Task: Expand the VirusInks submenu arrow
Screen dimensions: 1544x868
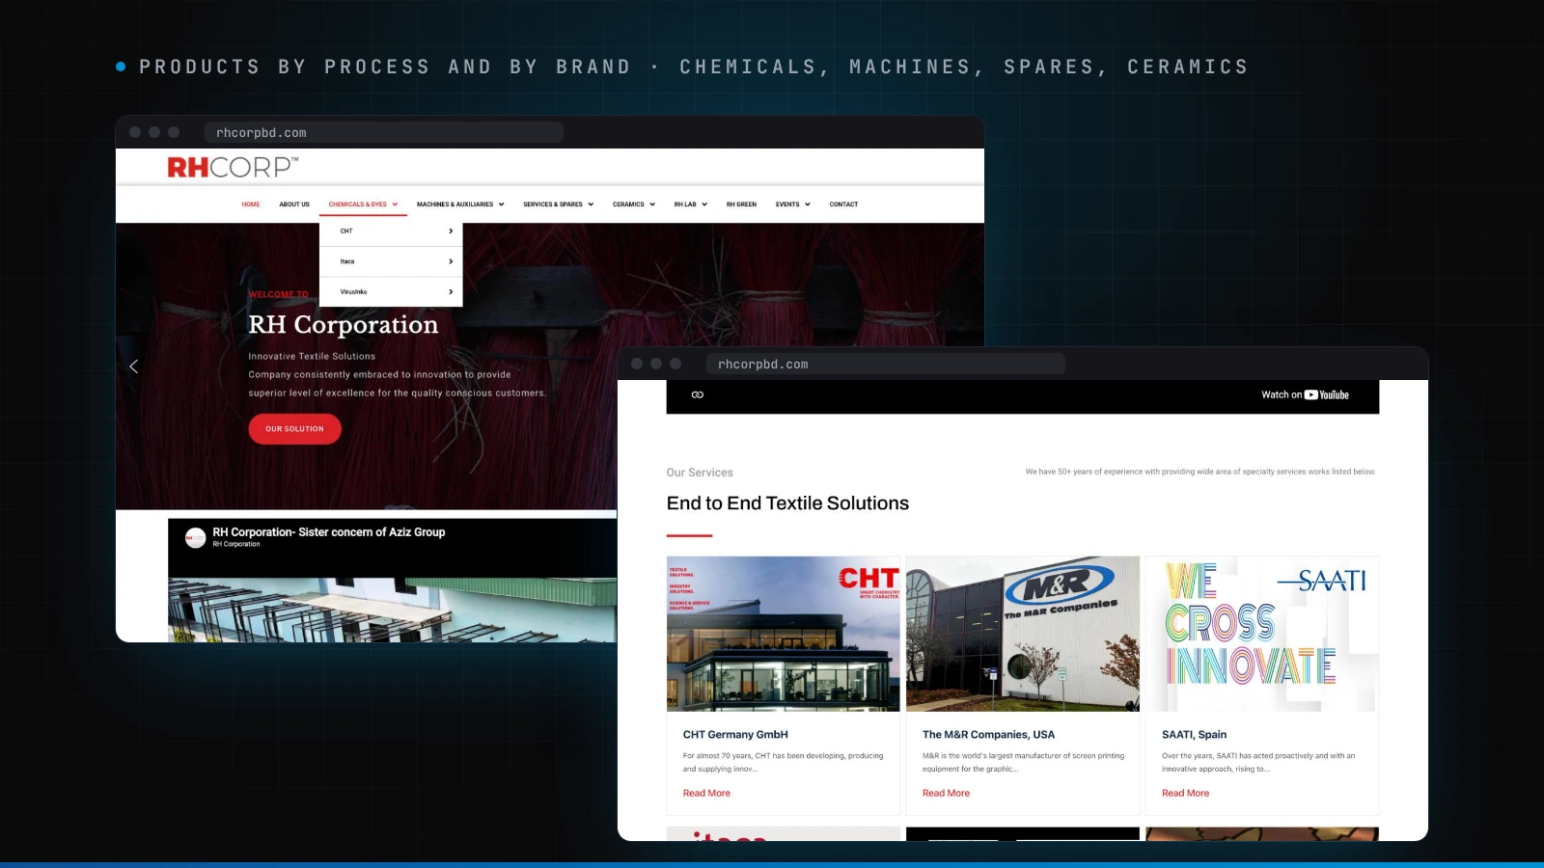Action: (451, 292)
